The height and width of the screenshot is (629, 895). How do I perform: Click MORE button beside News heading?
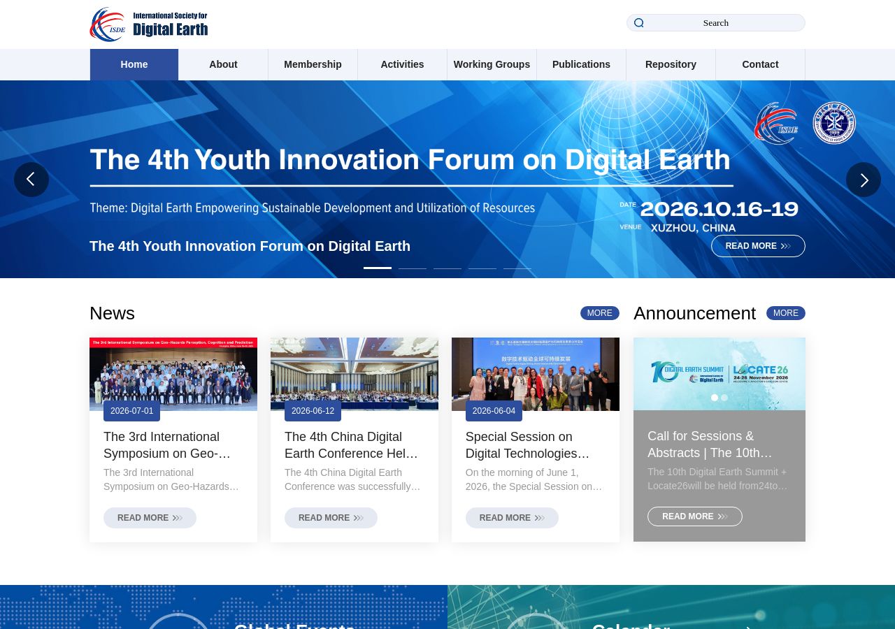tap(600, 313)
